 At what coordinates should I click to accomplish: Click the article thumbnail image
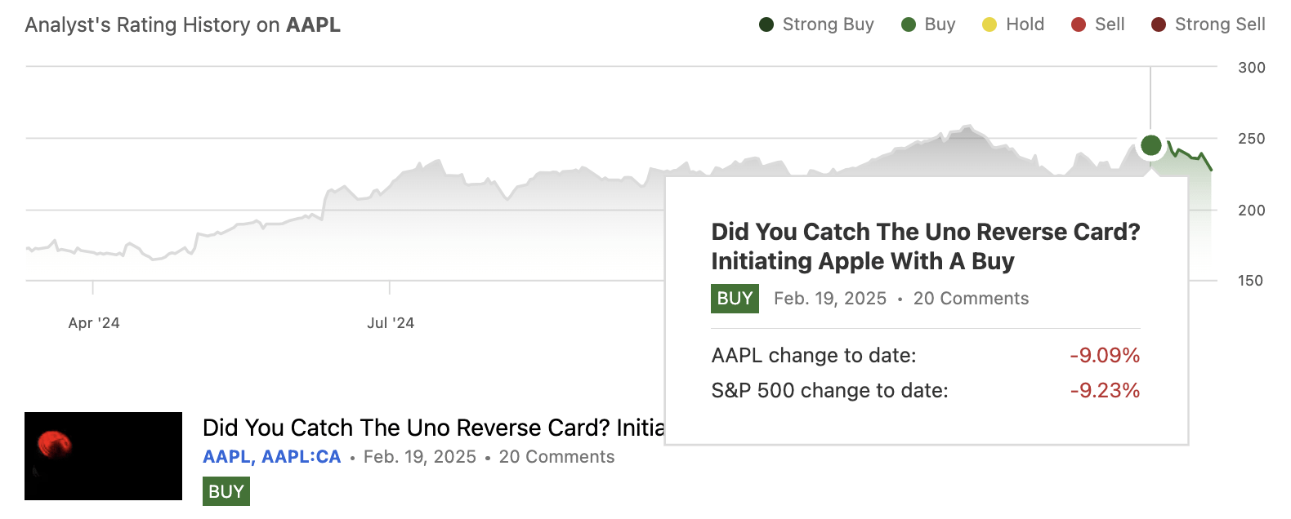[102, 455]
